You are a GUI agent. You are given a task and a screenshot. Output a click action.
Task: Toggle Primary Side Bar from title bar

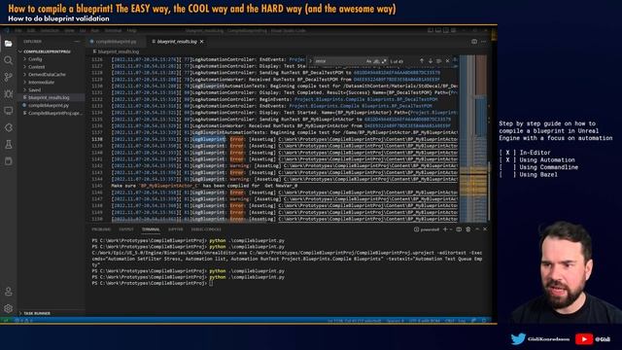[431, 30]
